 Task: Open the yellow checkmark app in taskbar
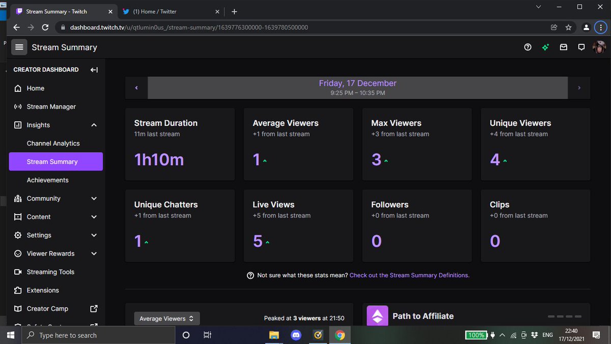318,335
